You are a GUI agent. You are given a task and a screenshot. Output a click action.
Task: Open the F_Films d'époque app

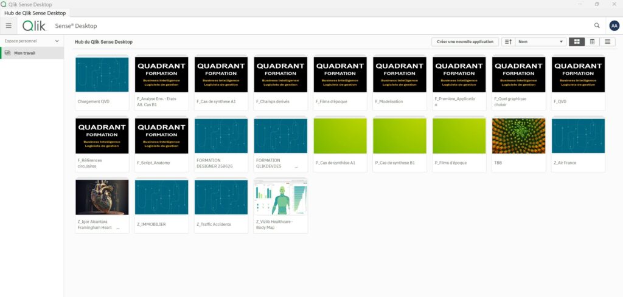point(340,82)
